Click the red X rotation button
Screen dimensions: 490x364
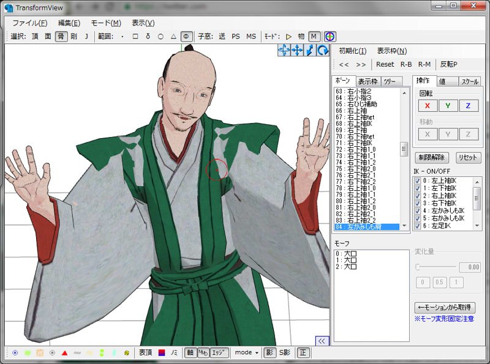[428, 106]
